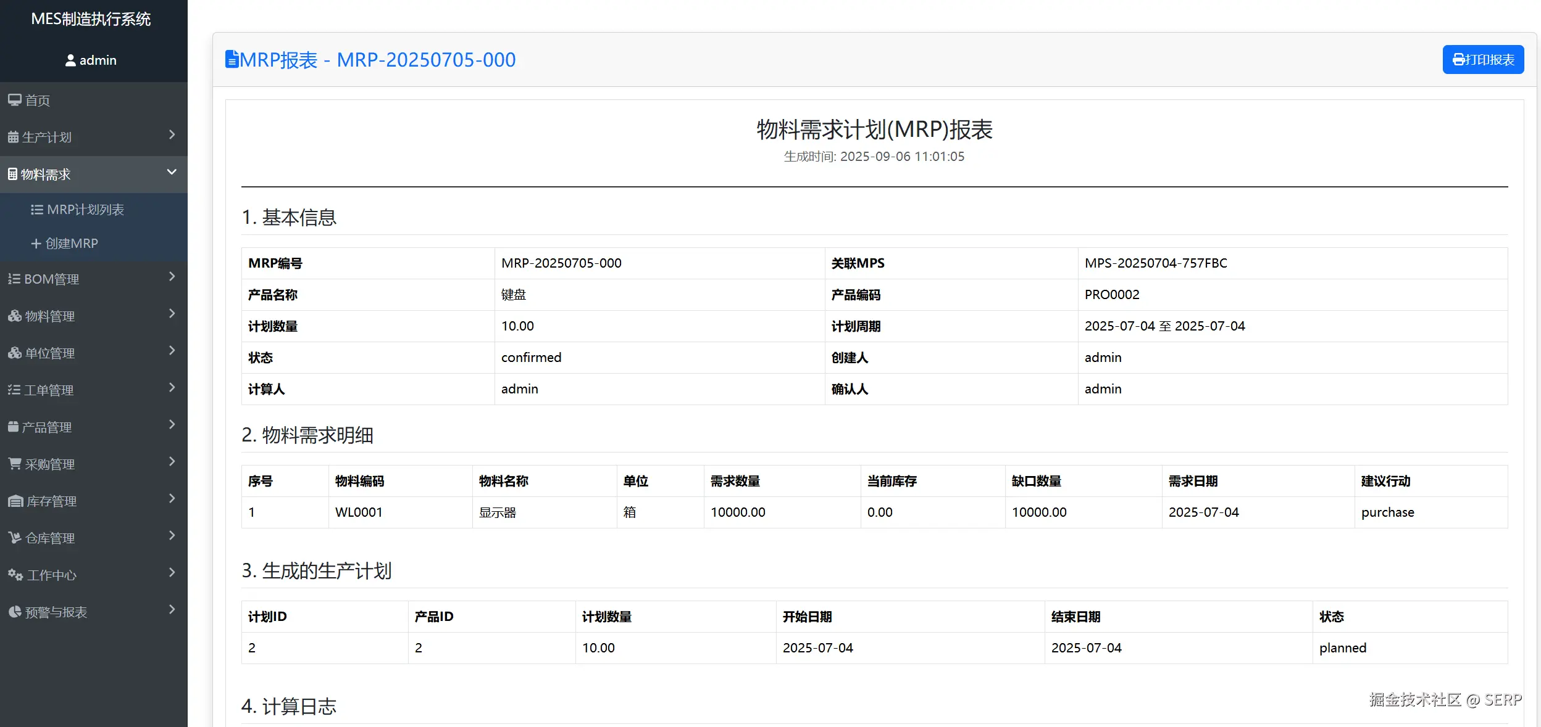
Task: Click the admin user avatar icon
Action: tap(70, 60)
